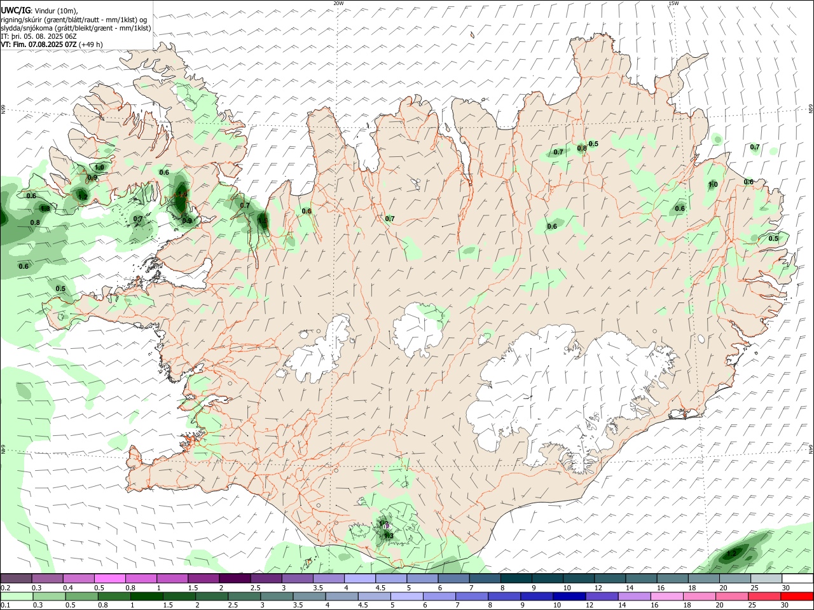This screenshot has width=814, height=610.
Task: Click the '64N' label on the right edge
Action: click(x=811, y=449)
